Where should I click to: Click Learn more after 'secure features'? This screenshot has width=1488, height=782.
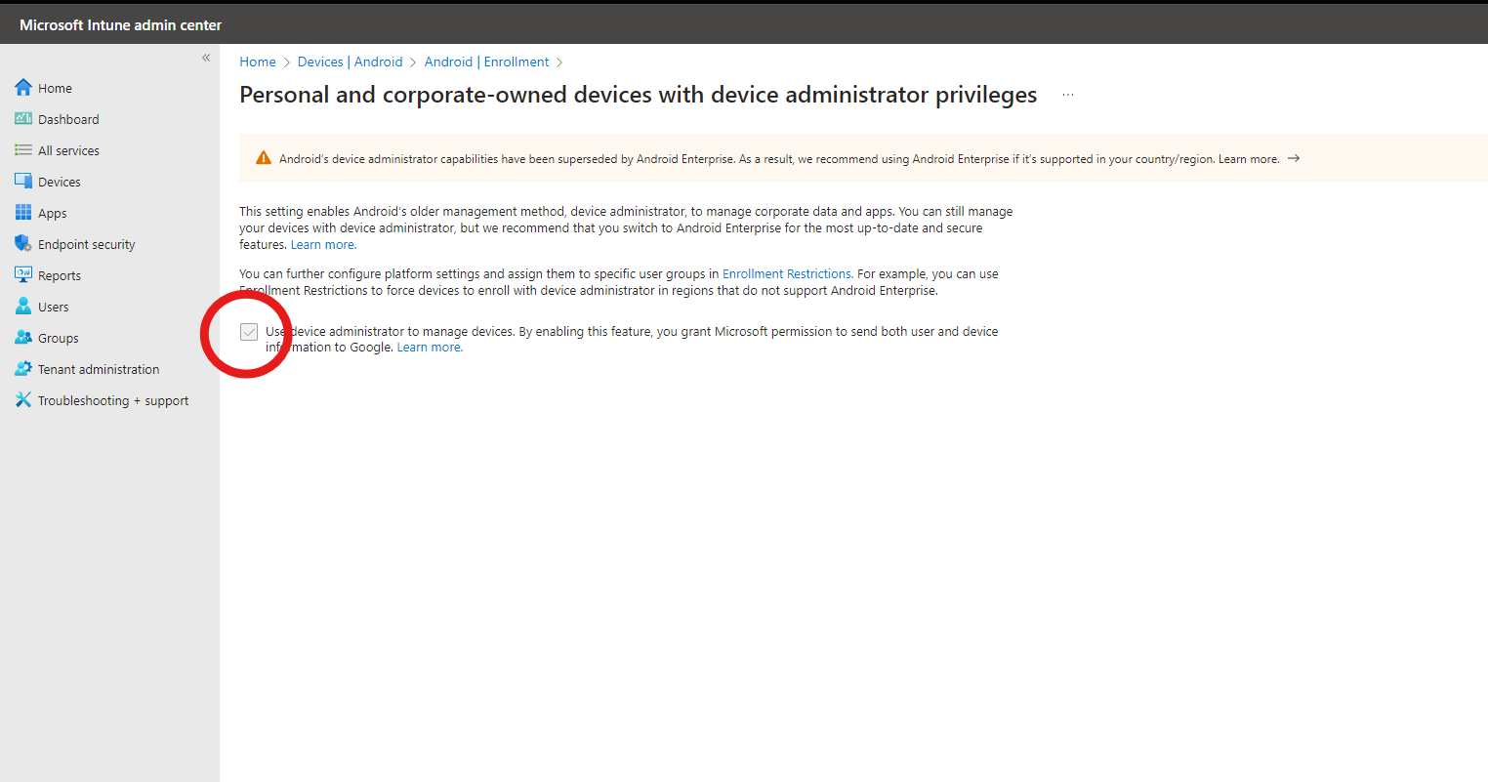click(323, 245)
